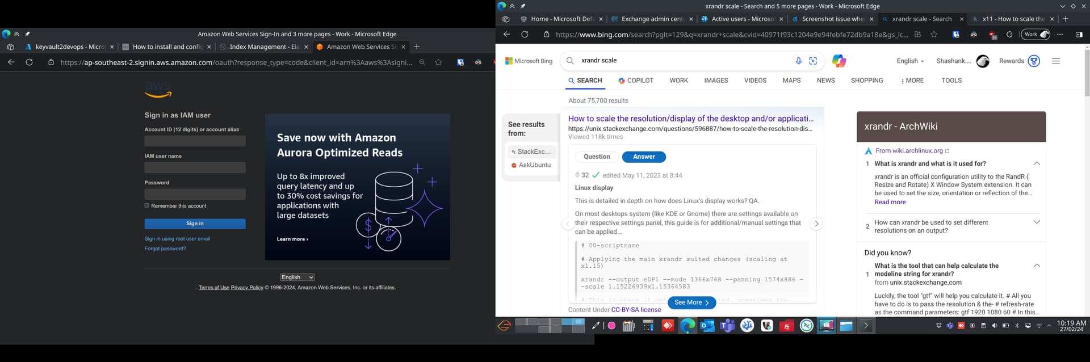Switch to Active users tab
Screen dimensions: 1090x362
coord(743,19)
